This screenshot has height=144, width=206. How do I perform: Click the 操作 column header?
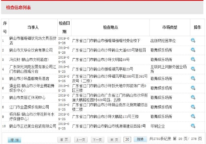pos(197,27)
